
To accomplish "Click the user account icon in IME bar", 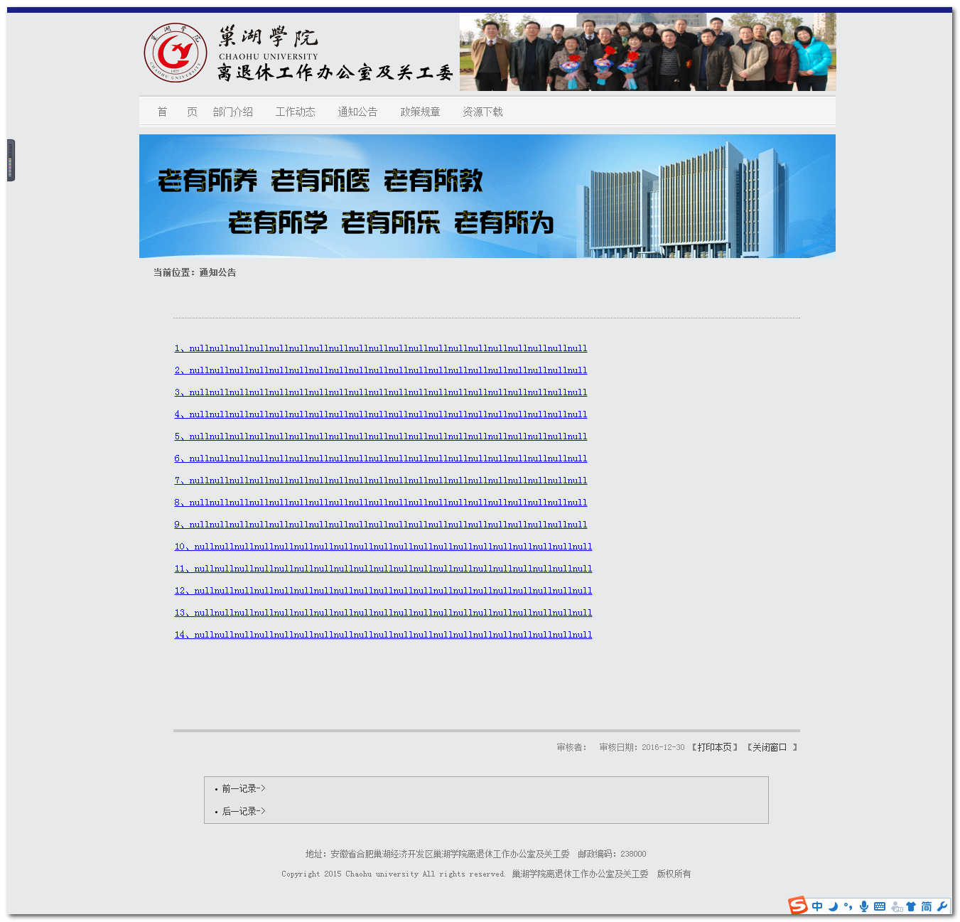I will coord(897,906).
